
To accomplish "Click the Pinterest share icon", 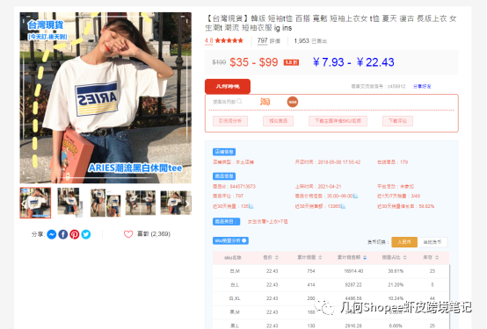I will point(75,234).
